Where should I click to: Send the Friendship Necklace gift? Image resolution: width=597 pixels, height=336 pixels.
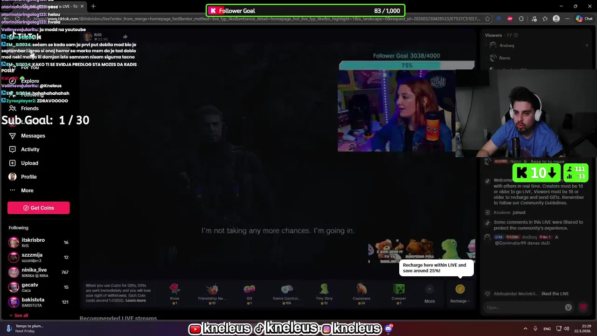click(x=212, y=294)
